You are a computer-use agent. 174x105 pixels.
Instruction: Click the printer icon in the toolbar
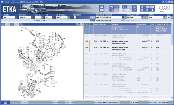tap(102, 7)
